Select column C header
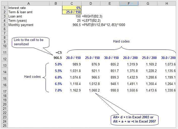The width and height of the screenshot is (178, 129). [72, 4]
